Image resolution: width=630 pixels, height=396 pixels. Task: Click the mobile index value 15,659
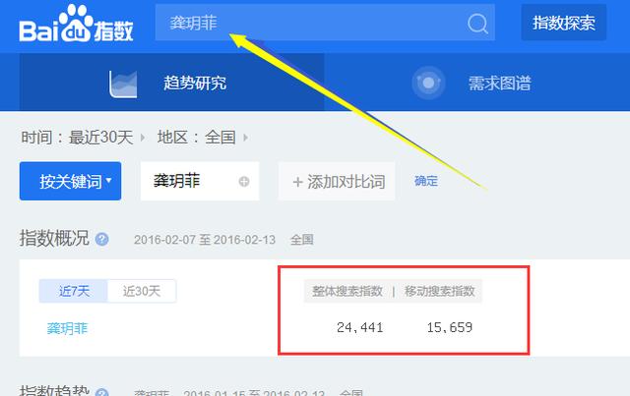tap(450, 328)
